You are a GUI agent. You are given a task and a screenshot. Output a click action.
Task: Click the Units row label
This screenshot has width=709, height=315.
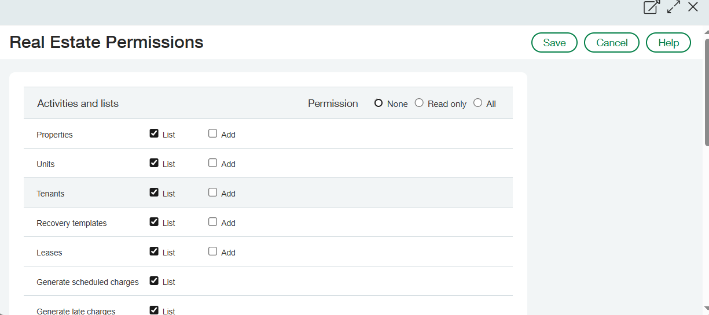click(x=46, y=164)
